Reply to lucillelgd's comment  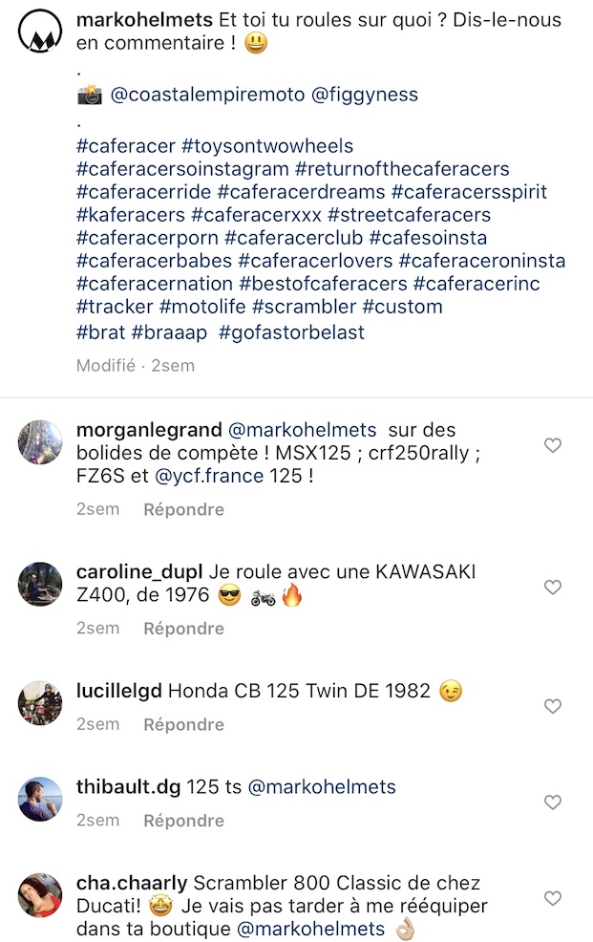coord(183,725)
